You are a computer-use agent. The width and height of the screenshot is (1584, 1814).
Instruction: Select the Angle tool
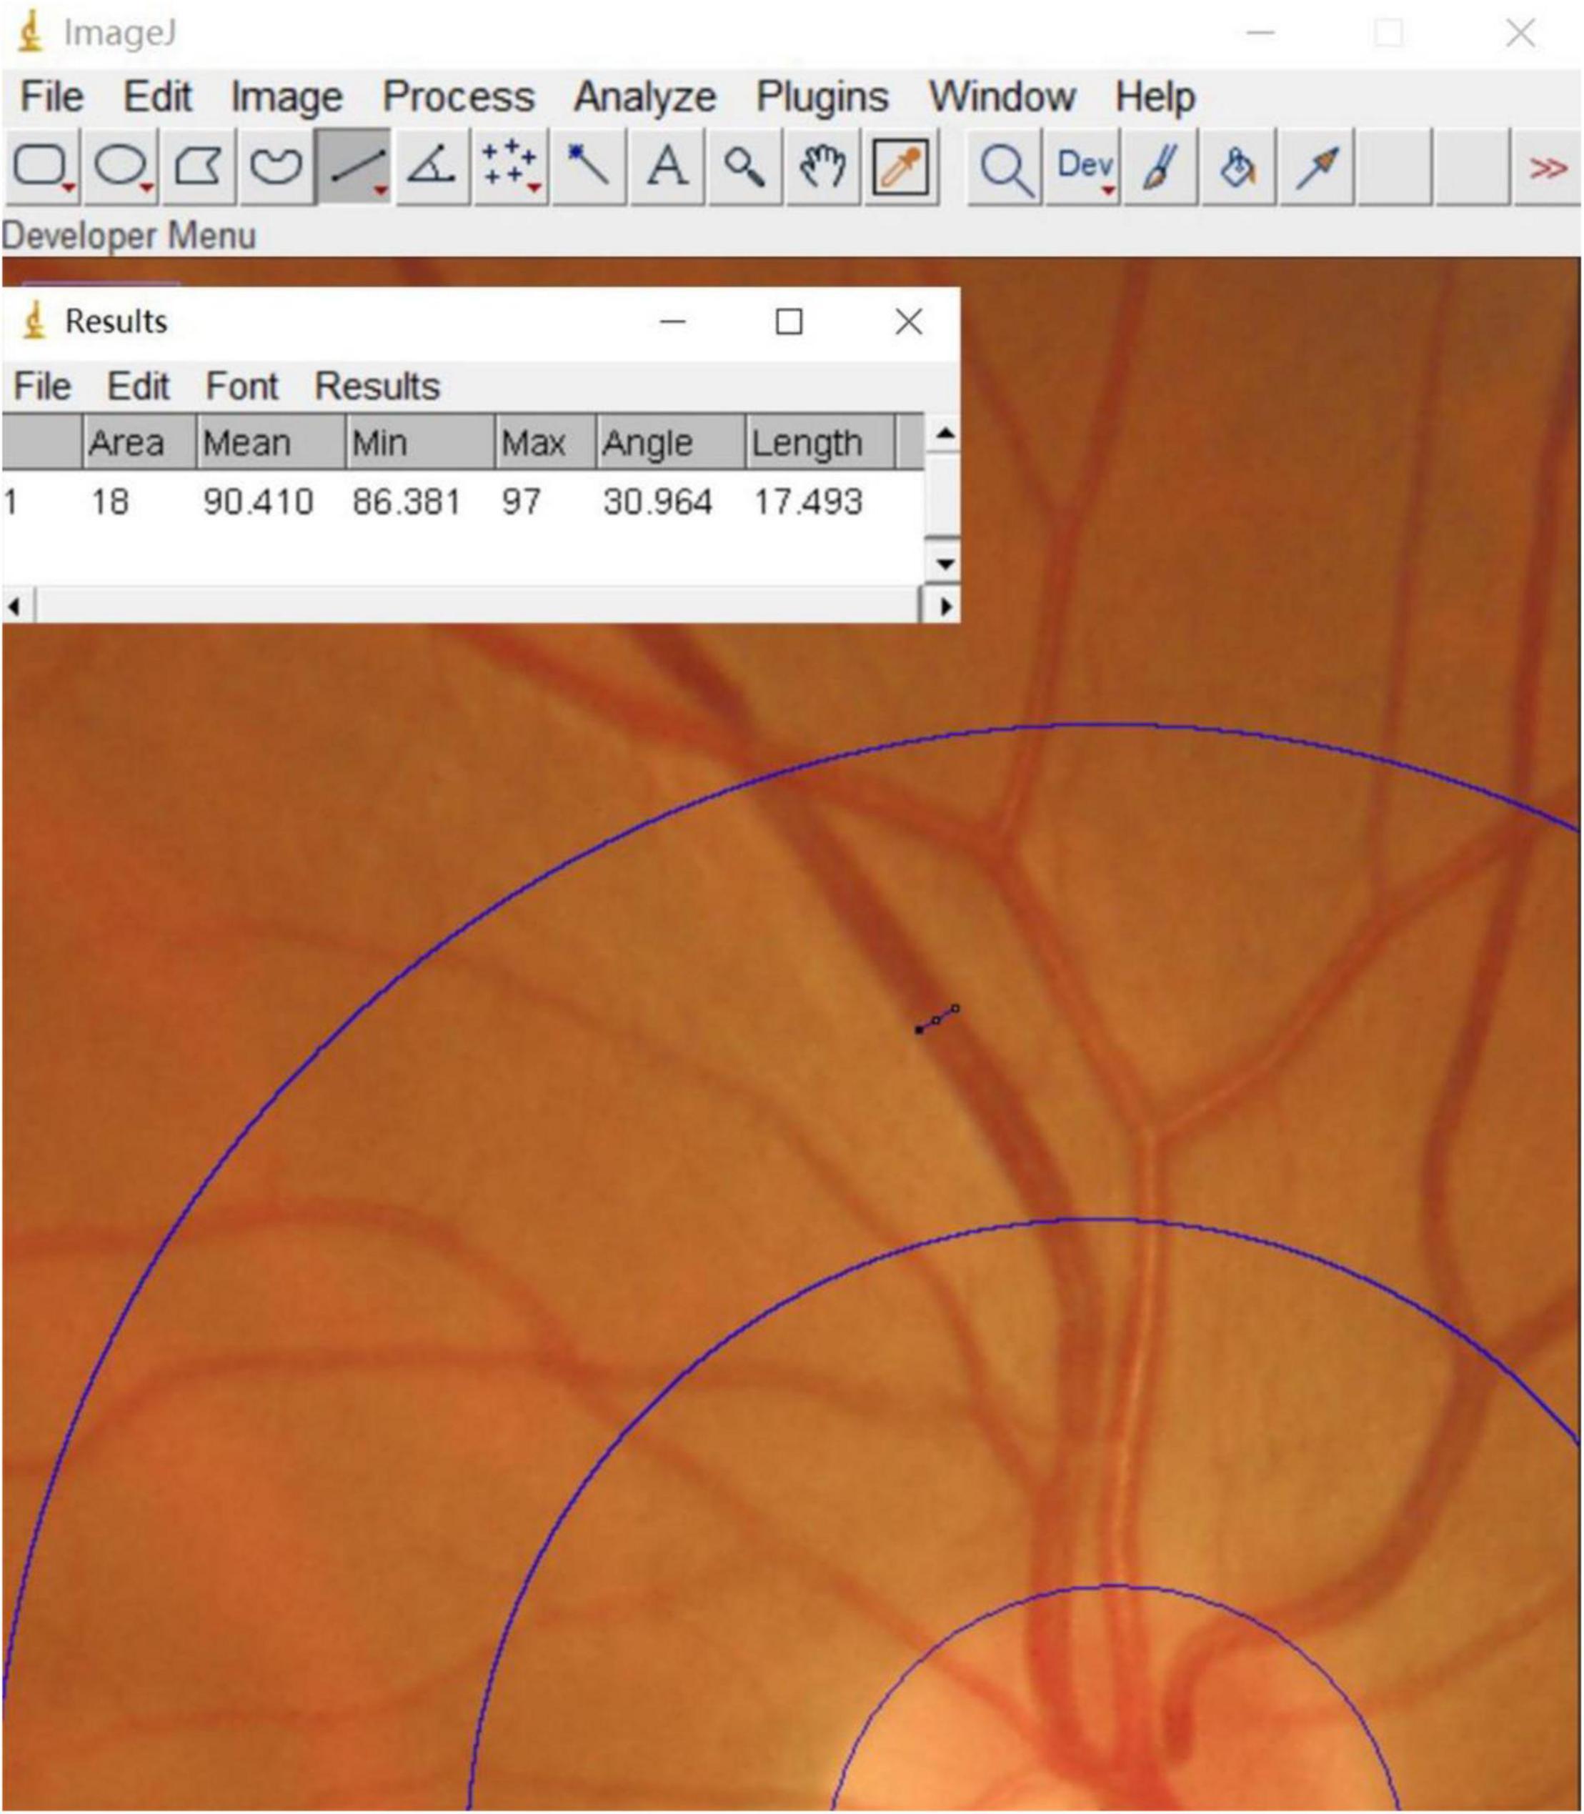click(432, 167)
